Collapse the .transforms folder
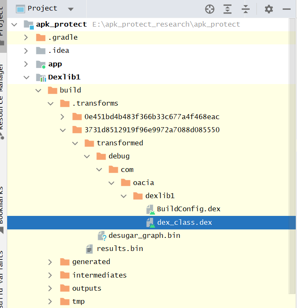Screen dimensions: 297x308 51,104
